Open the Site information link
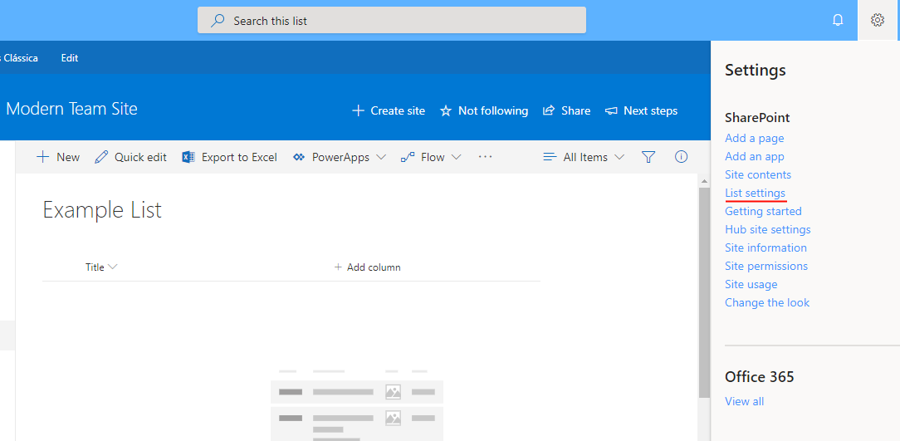This screenshot has width=900, height=441. (x=765, y=247)
